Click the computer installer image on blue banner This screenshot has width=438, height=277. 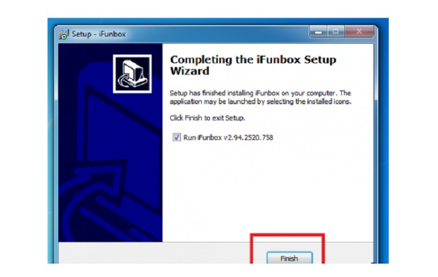pyautogui.click(x=132, y=74)
